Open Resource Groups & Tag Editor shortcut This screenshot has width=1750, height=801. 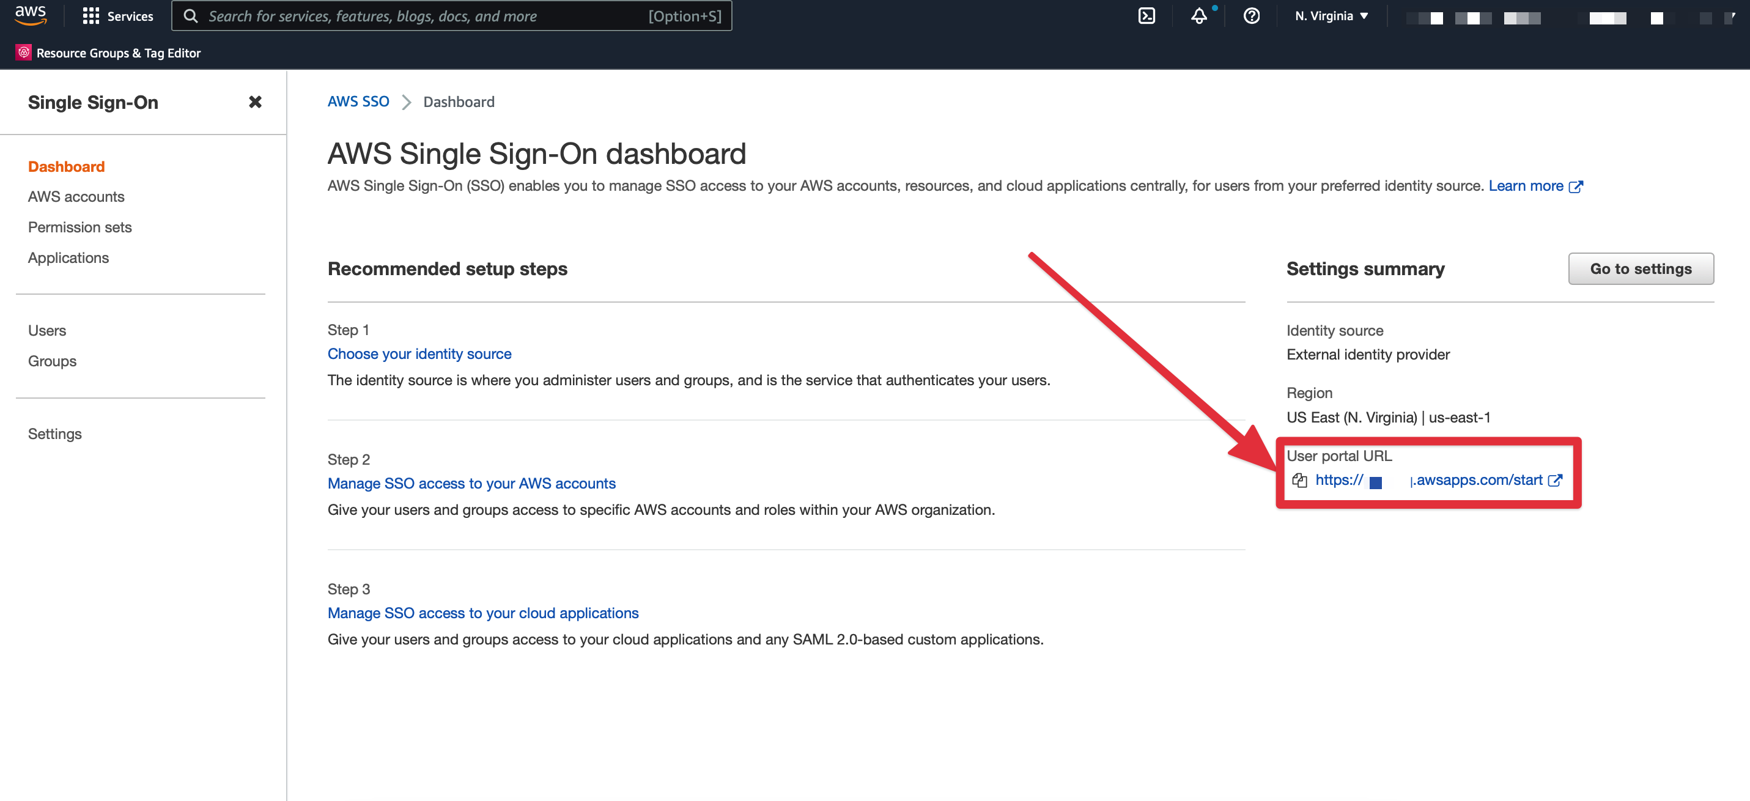(118, 53)
